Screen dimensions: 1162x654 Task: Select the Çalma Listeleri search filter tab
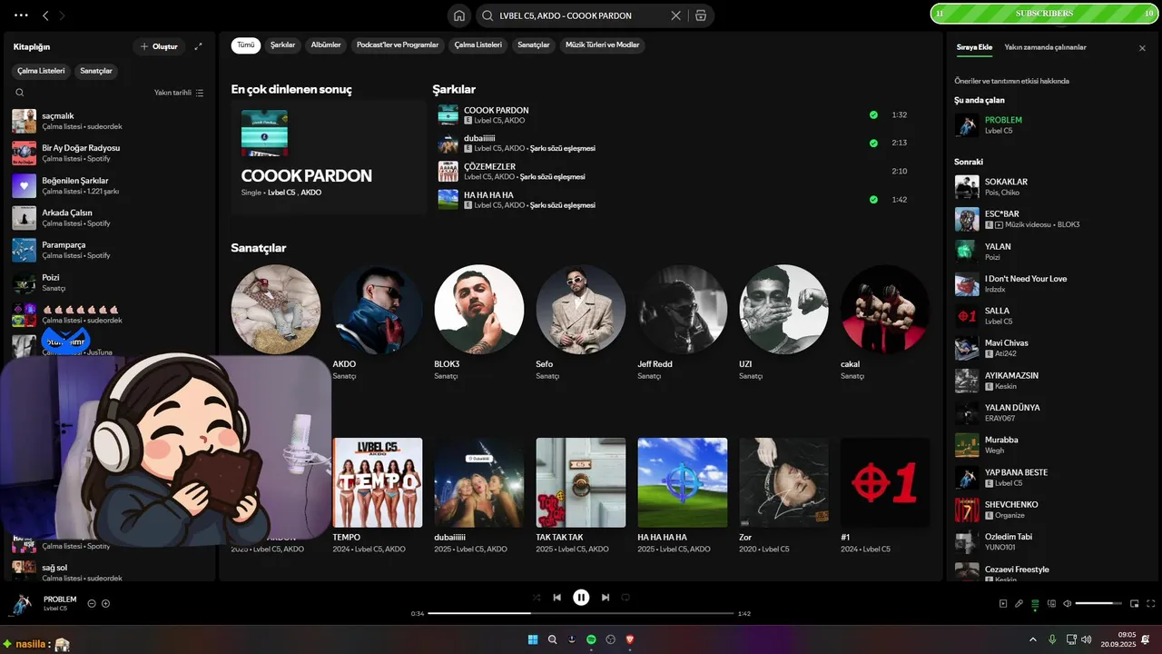pos(478,45)
